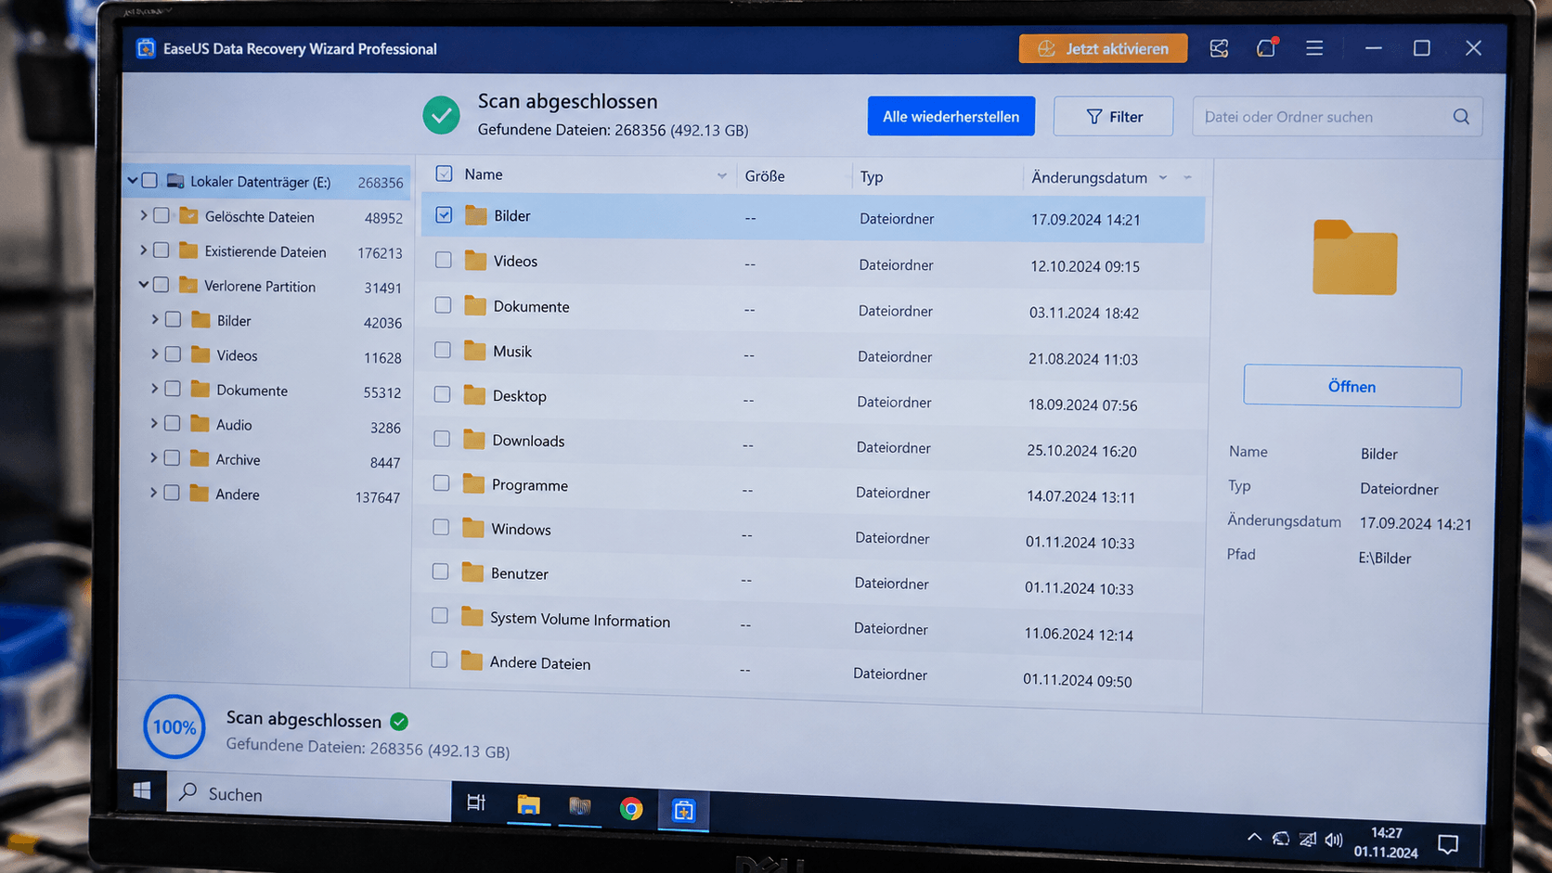This screenshot has width=1552, height=873.
Task: Open the Filter button
Action: tap(1113, 117)
